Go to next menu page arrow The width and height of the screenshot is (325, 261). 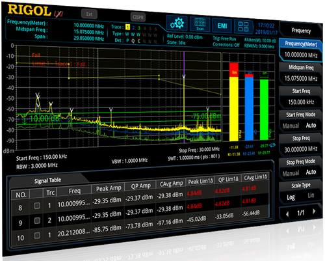pyautogui.click(x=314, y=212)
